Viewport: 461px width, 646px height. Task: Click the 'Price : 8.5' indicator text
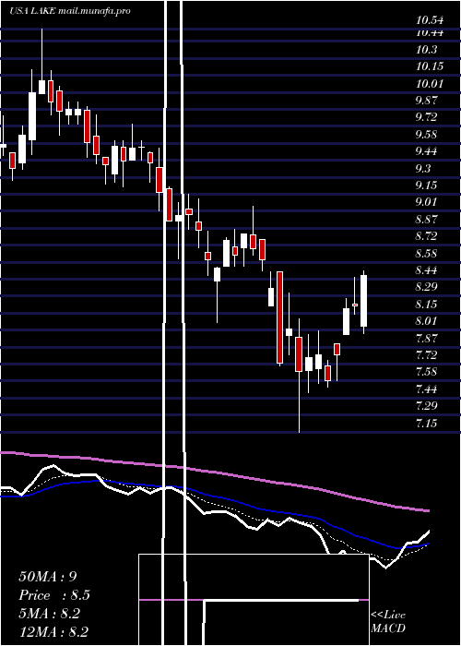(54, 595)
